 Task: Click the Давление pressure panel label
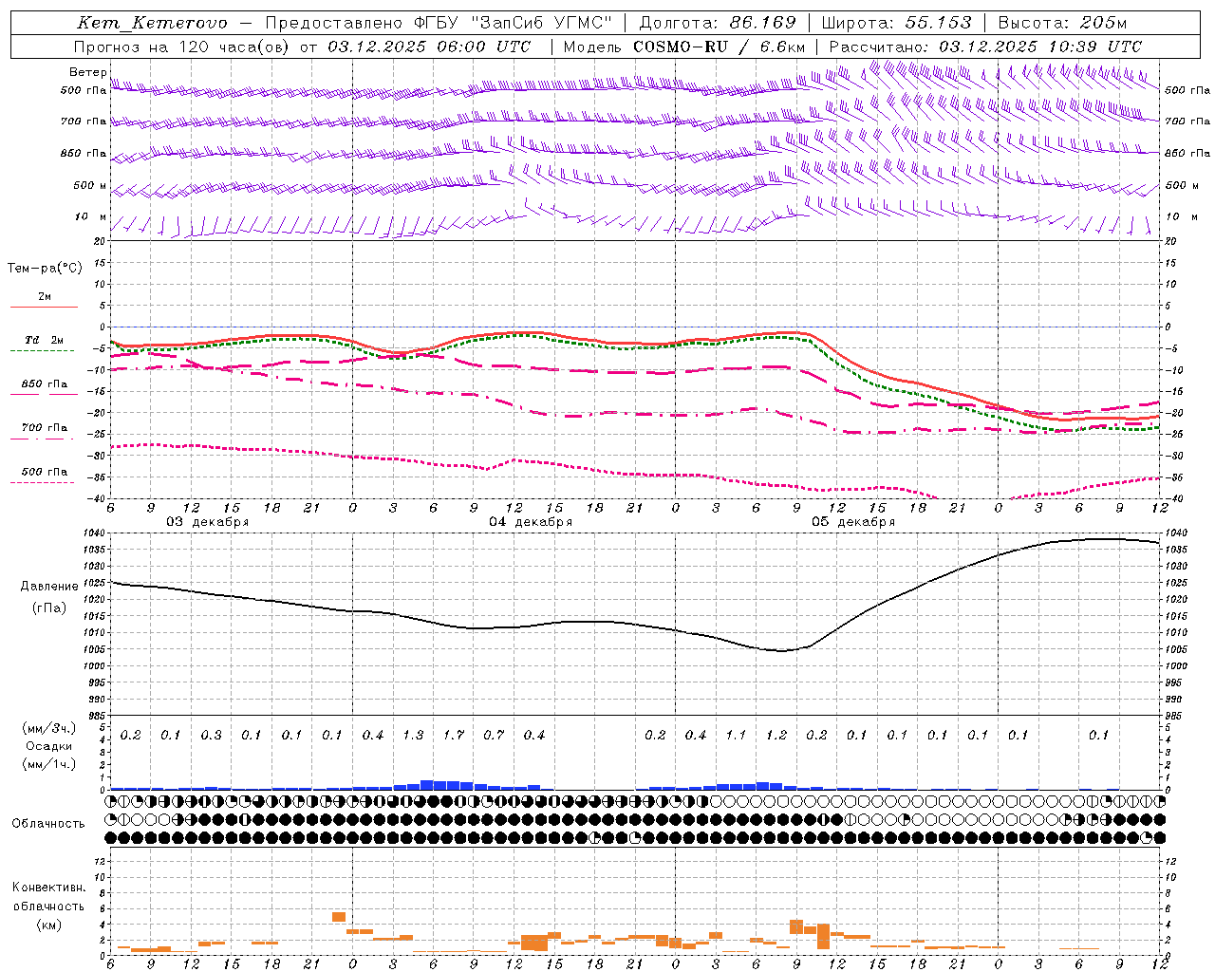pos(49,587)
